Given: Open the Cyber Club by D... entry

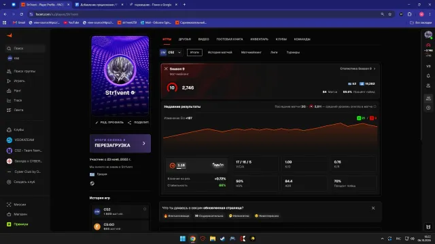Looking at the screenshot, I should click(24, 171).
